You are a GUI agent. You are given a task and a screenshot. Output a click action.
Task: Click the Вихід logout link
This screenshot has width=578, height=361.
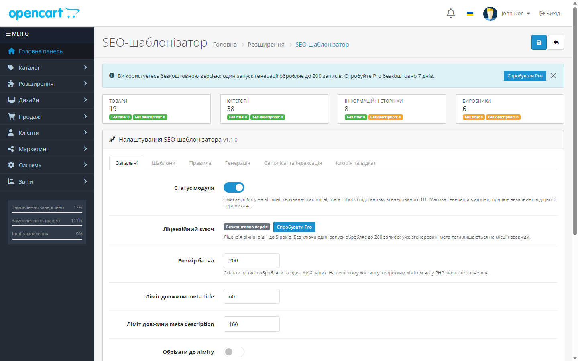[x=550, y=14]
